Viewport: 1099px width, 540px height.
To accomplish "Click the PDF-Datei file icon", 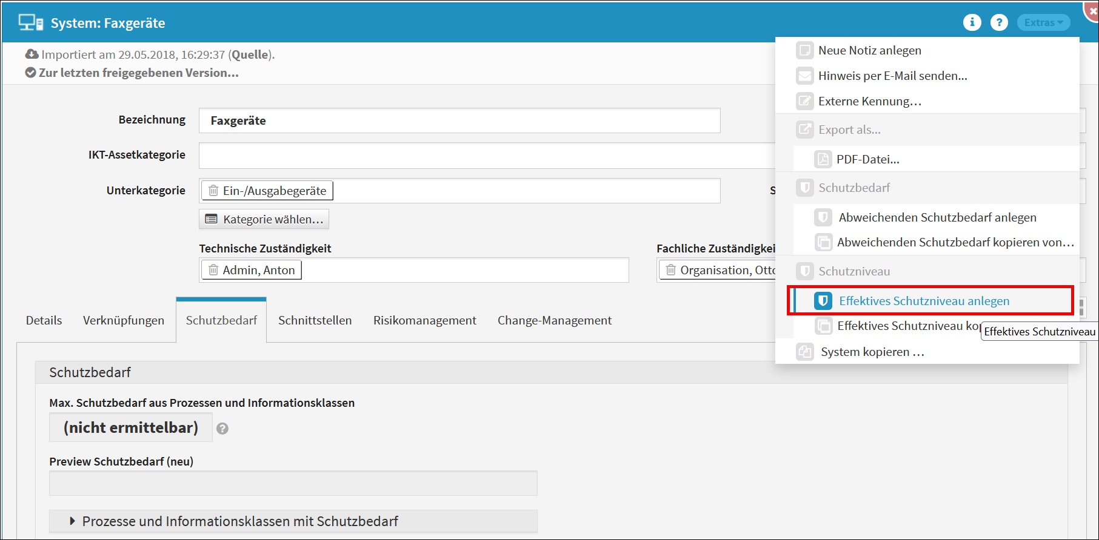I will tap(823, 159).
